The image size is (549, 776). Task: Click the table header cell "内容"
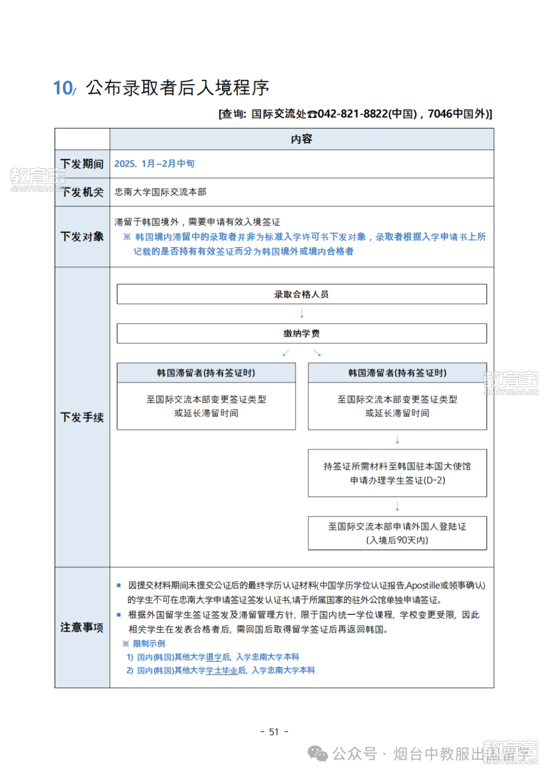click(x=301, y=139)
